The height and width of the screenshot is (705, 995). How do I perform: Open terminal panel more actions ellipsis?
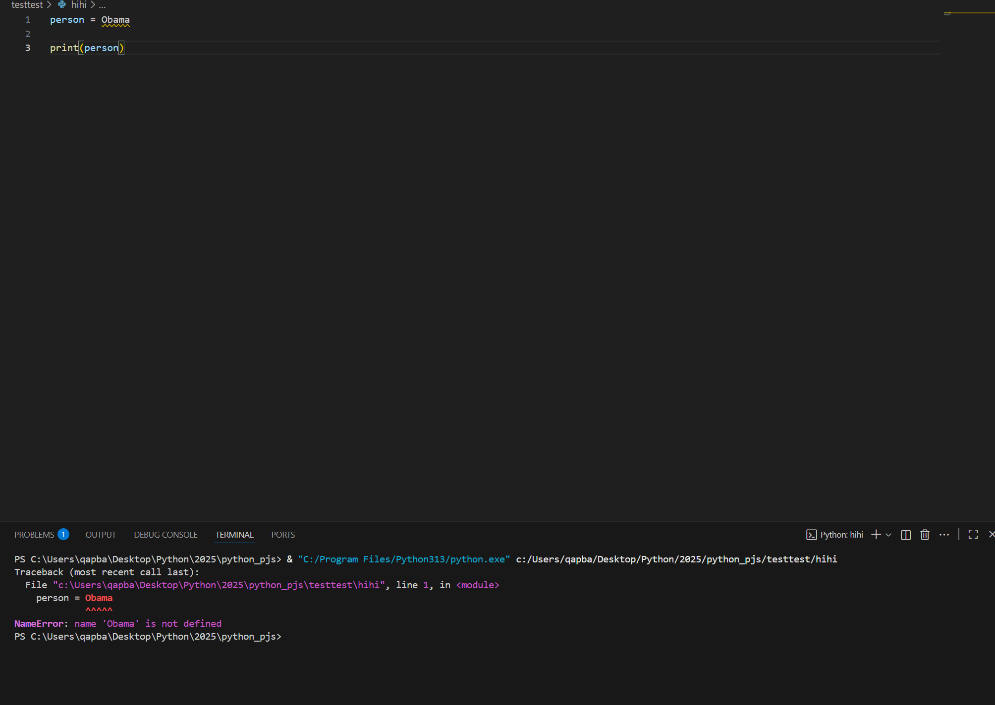(944, 535)
